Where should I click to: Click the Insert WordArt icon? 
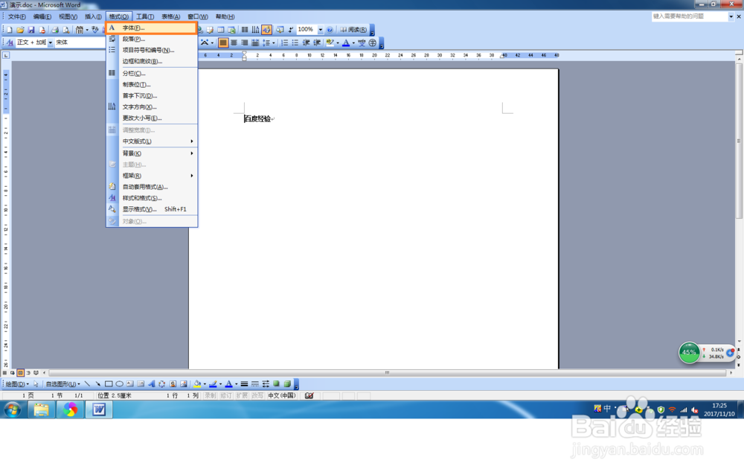pyautogui.click(x=151, y=384)
